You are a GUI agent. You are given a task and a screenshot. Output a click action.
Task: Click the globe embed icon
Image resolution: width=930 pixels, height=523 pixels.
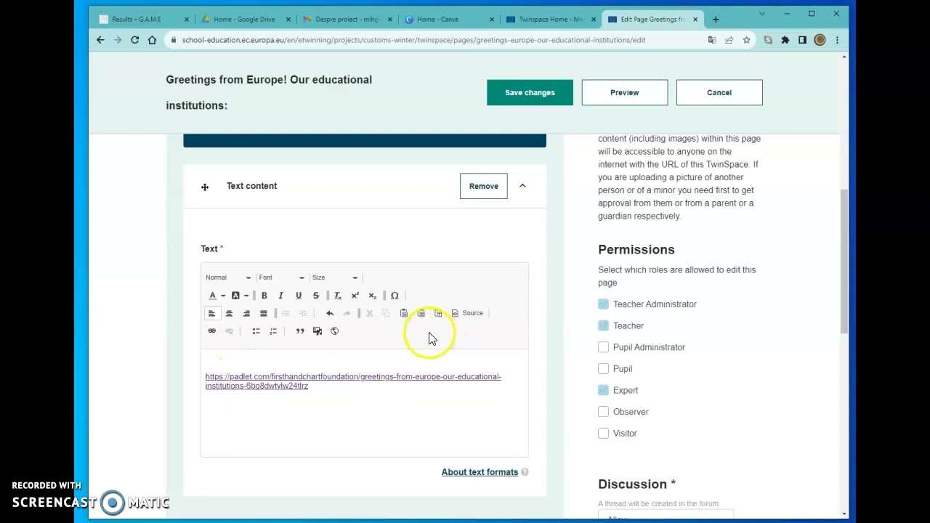pyautogui.click(x=334, y=331)
